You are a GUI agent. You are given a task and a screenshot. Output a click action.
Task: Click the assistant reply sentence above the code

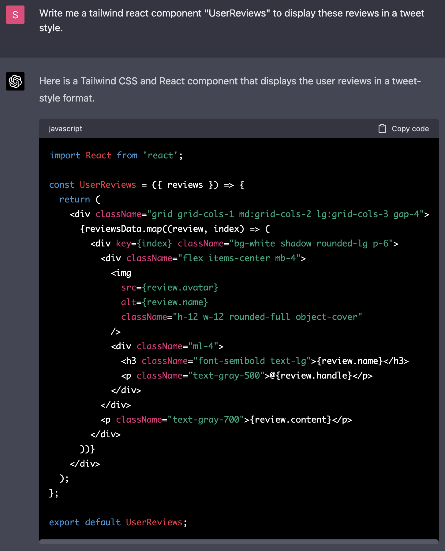[x=230, y=90]
